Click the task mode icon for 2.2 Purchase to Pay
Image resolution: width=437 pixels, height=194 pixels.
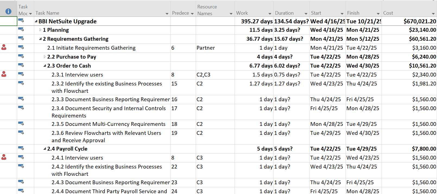[21, 56]
